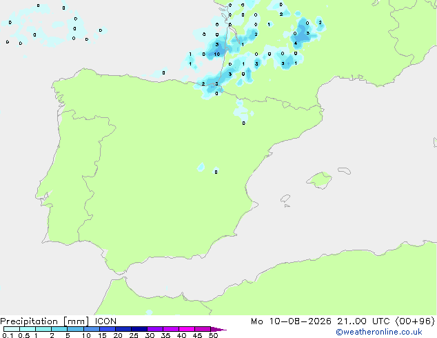The height and width of the screenshot is (338, 437).
Task: Click the 25–30 mm dark navy swatch
Action: 139,329
